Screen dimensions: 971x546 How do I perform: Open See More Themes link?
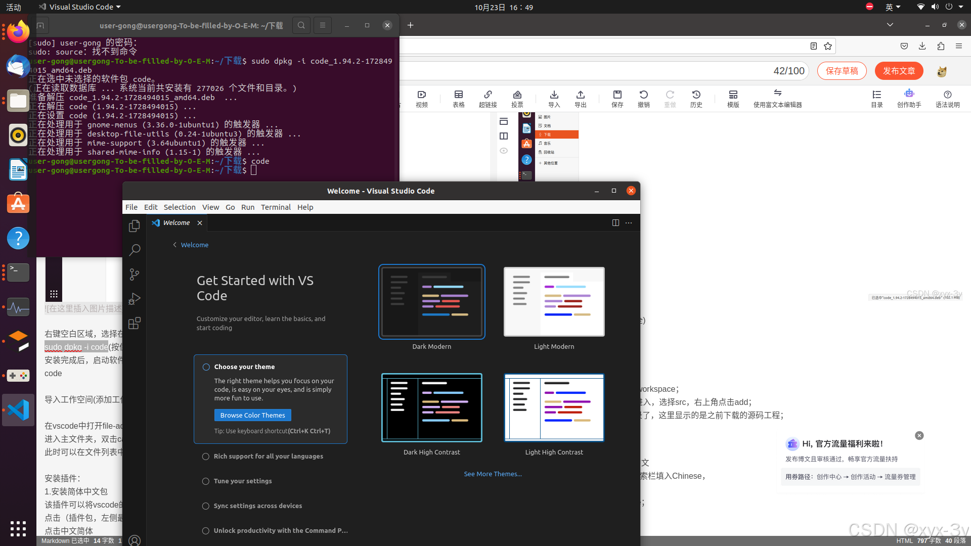point(493,474)
